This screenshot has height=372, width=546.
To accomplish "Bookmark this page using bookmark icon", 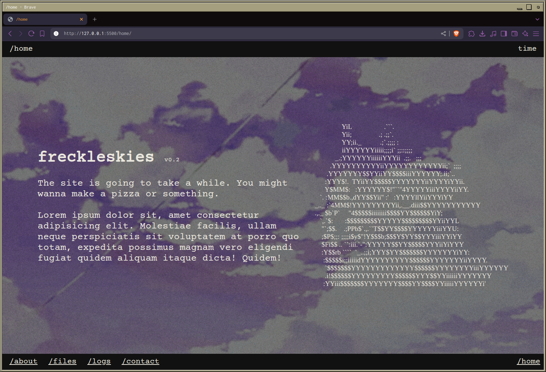I will [x=42, y=34].
